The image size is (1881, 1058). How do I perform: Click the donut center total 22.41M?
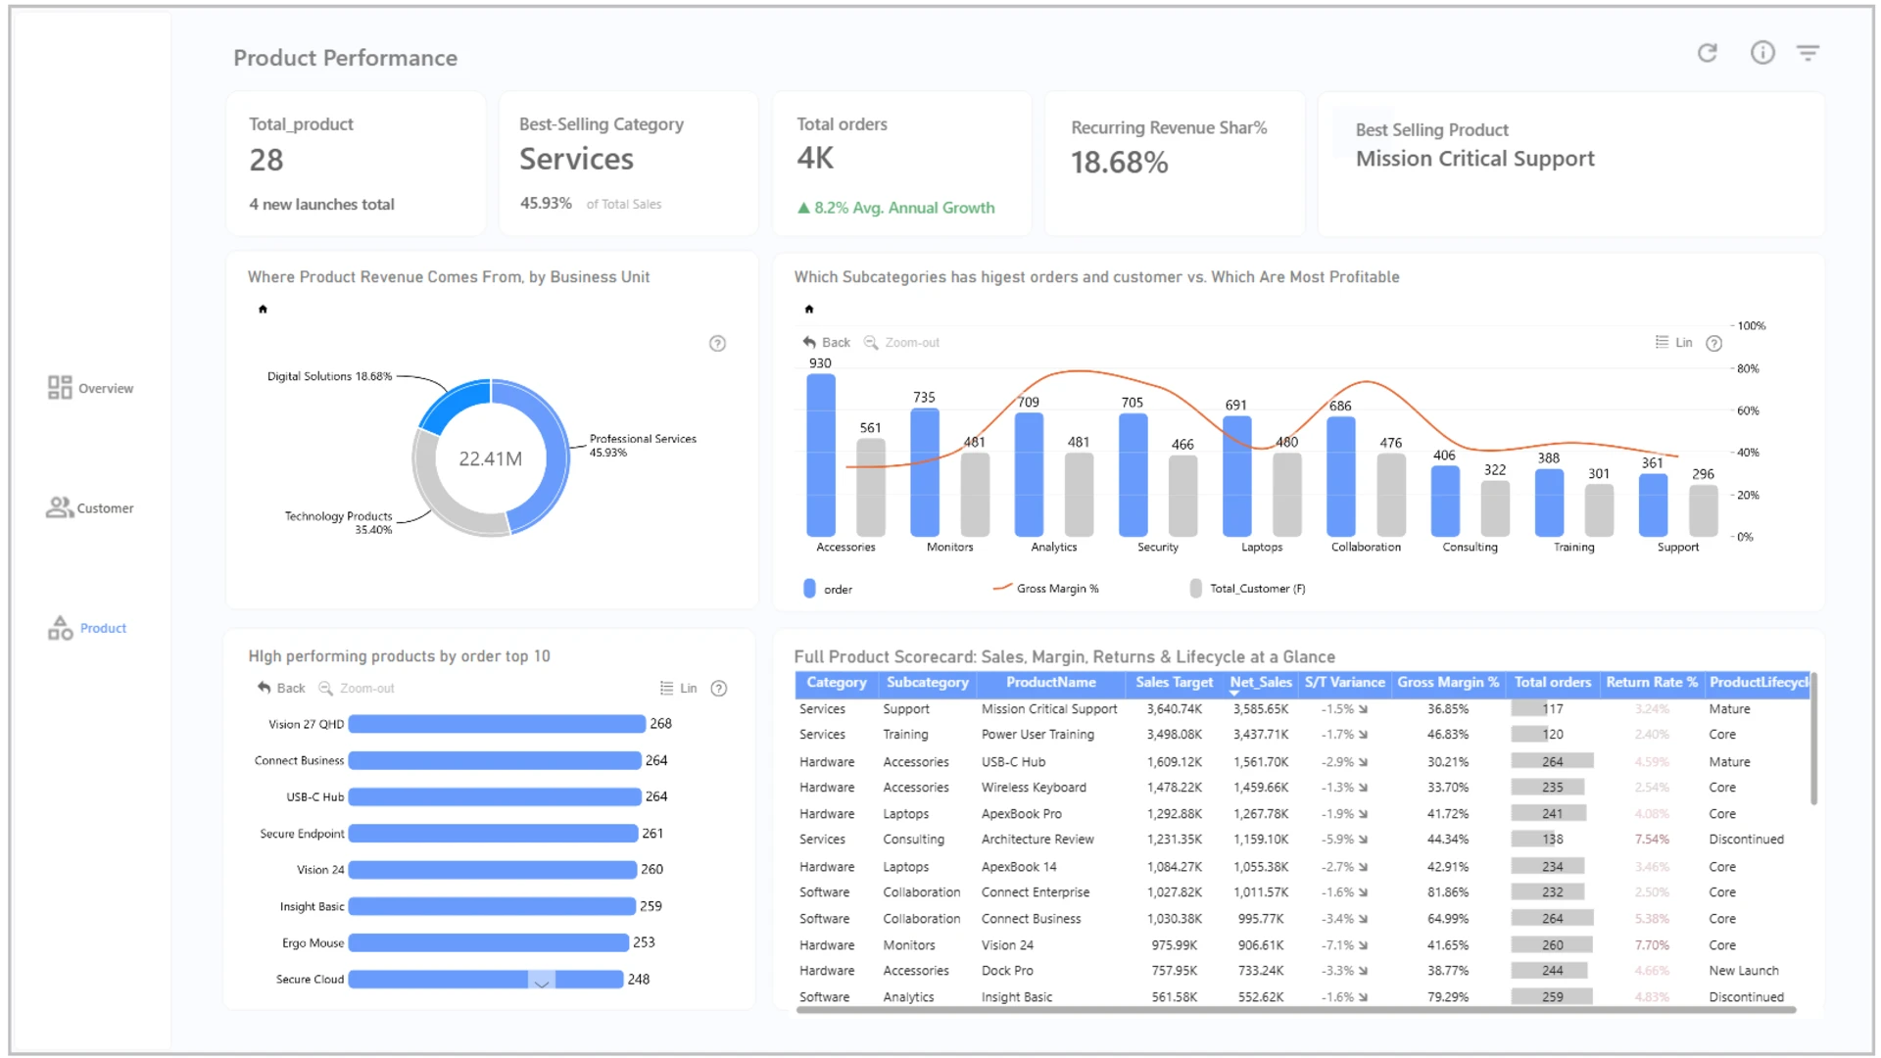pos(491,458)
